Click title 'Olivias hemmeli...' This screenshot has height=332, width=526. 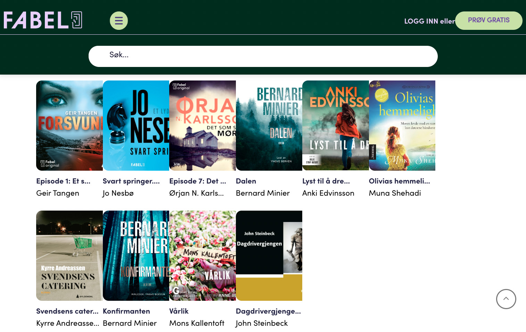tap(400, 181)
